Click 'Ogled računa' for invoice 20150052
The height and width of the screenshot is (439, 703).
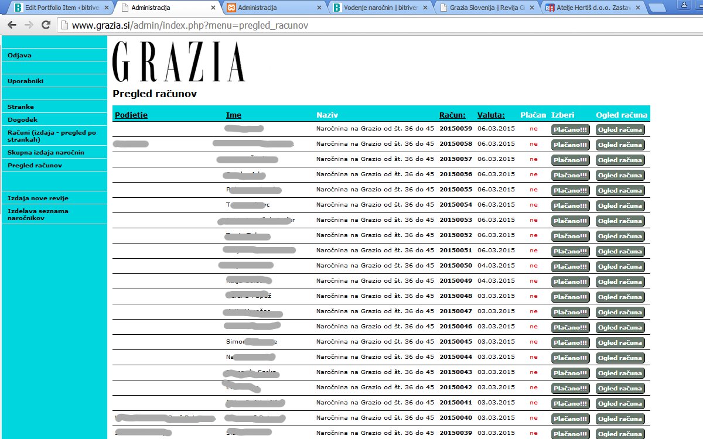coord(620,236)
